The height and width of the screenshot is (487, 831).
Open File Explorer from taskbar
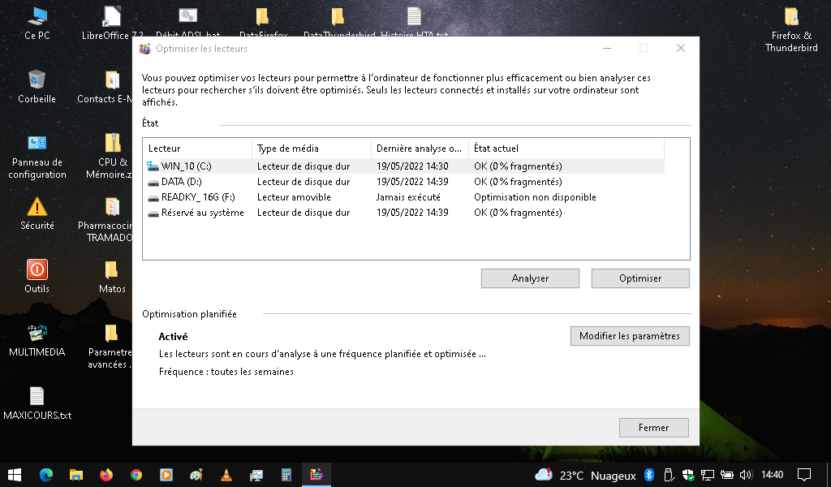click(x=76, y=475)
